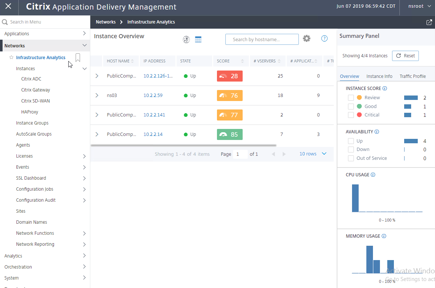Open IP address link 10.2.2.14

click(153, 134)
